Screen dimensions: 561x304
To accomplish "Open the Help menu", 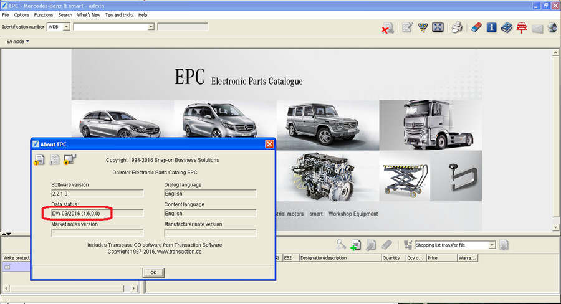I will 143,15.
